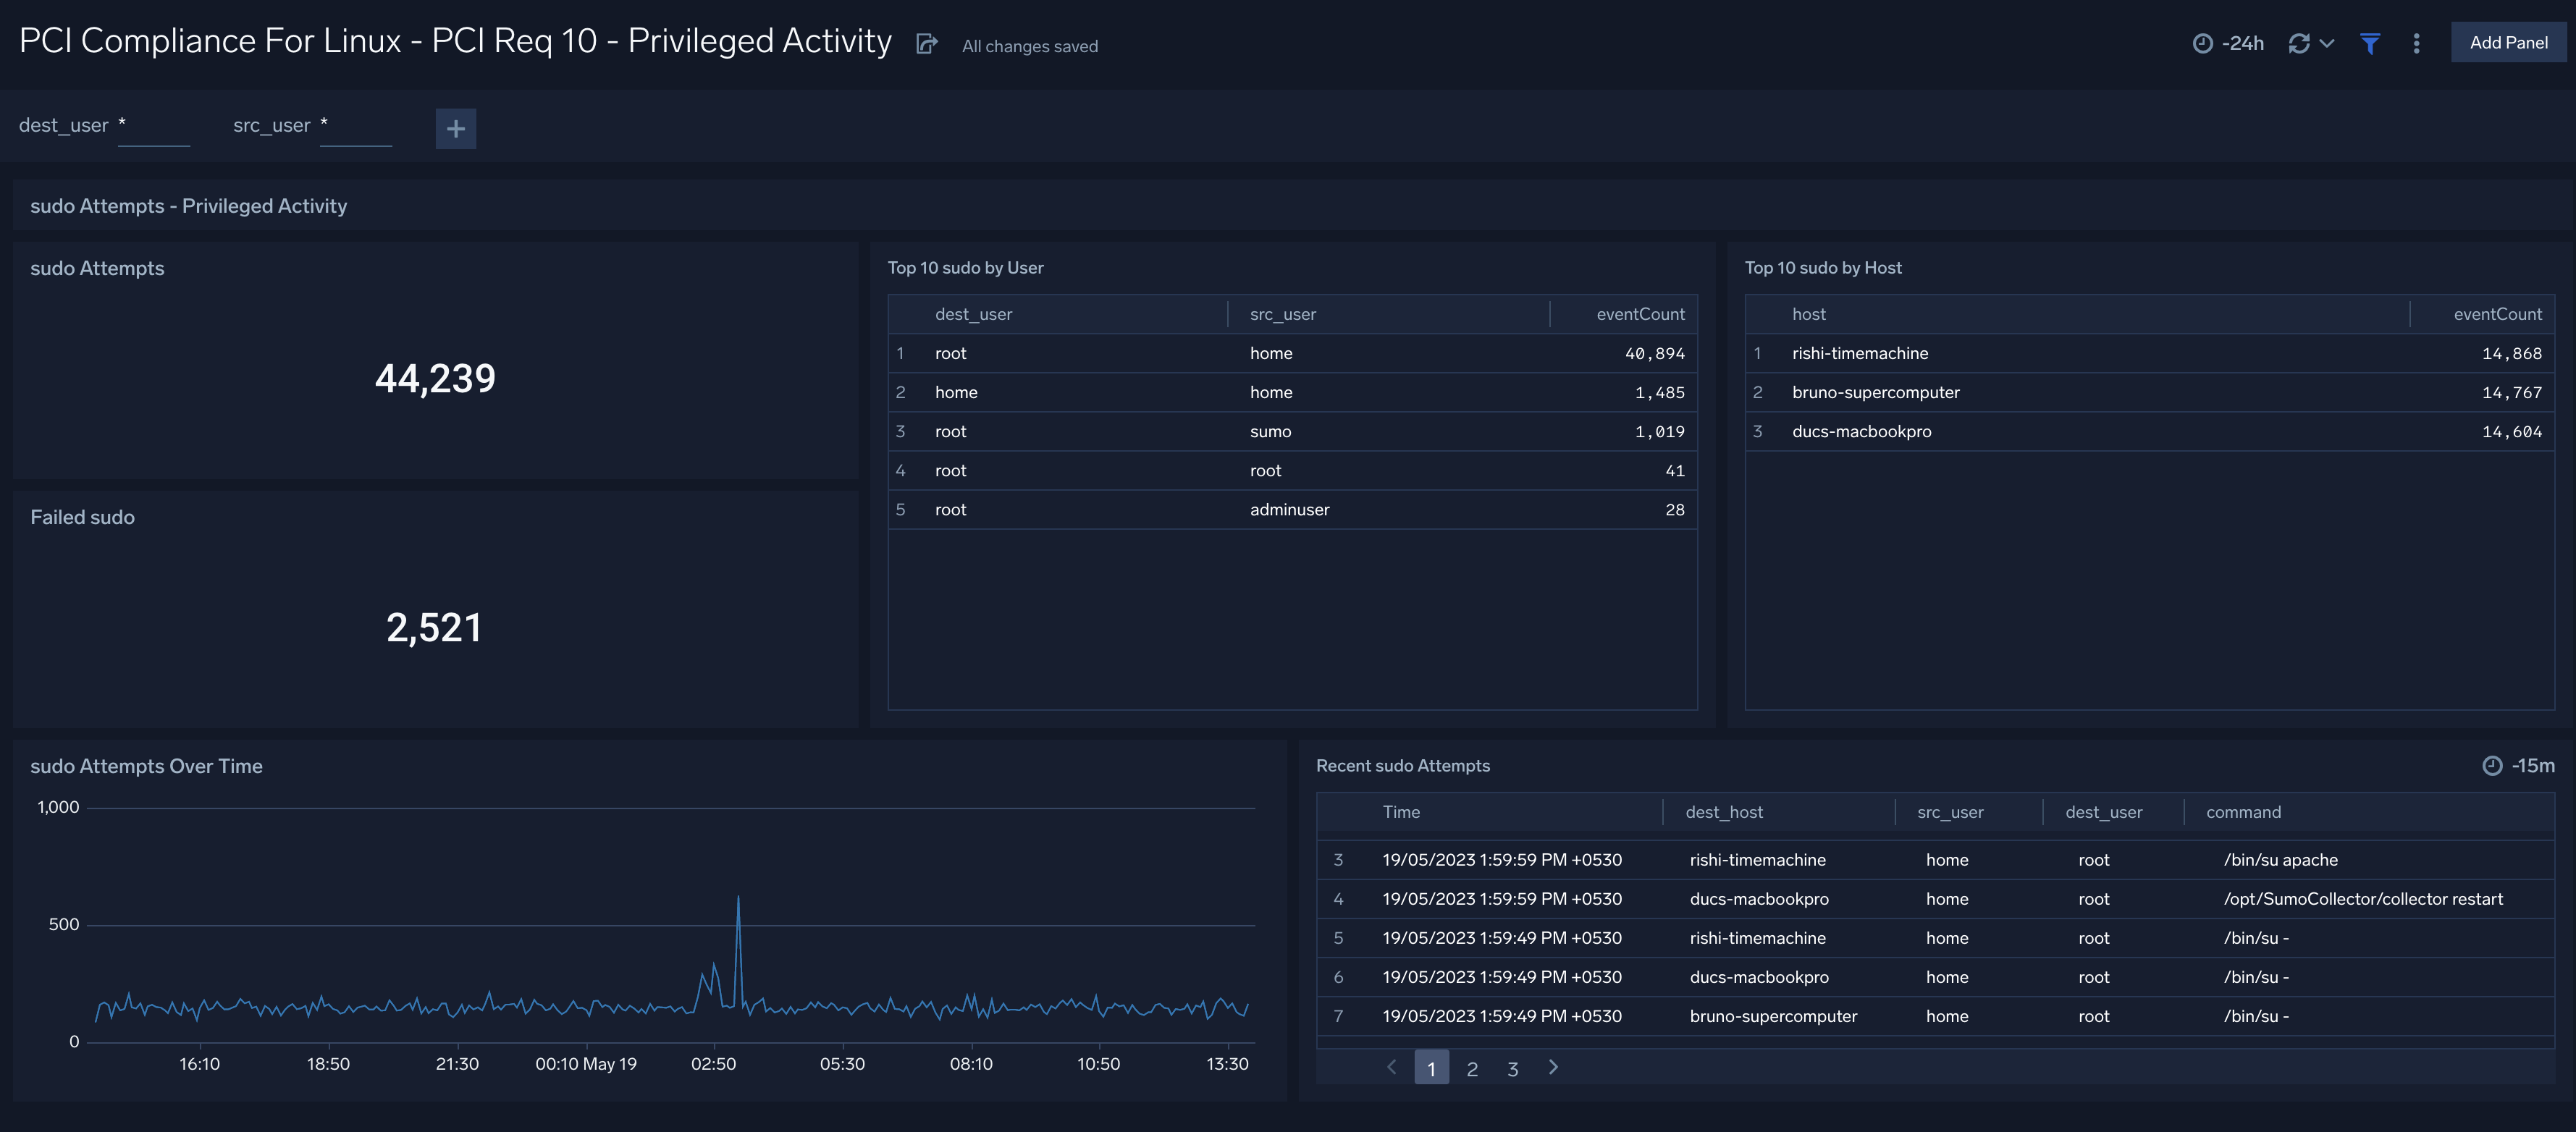
Task: Click bruno-supercomputer in Recent sudo Attempts
Action: coord(1773,1016)
